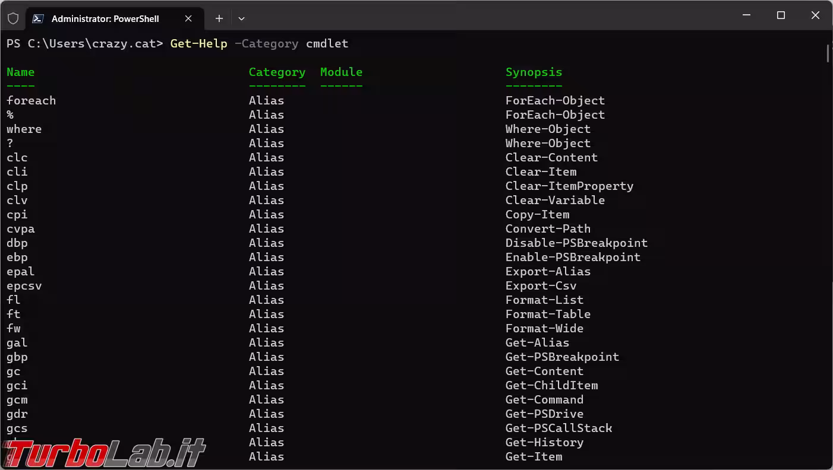Click the administrator shield icon
The width and height of the screenshot is (833, 470).
[x=13, y=18]
